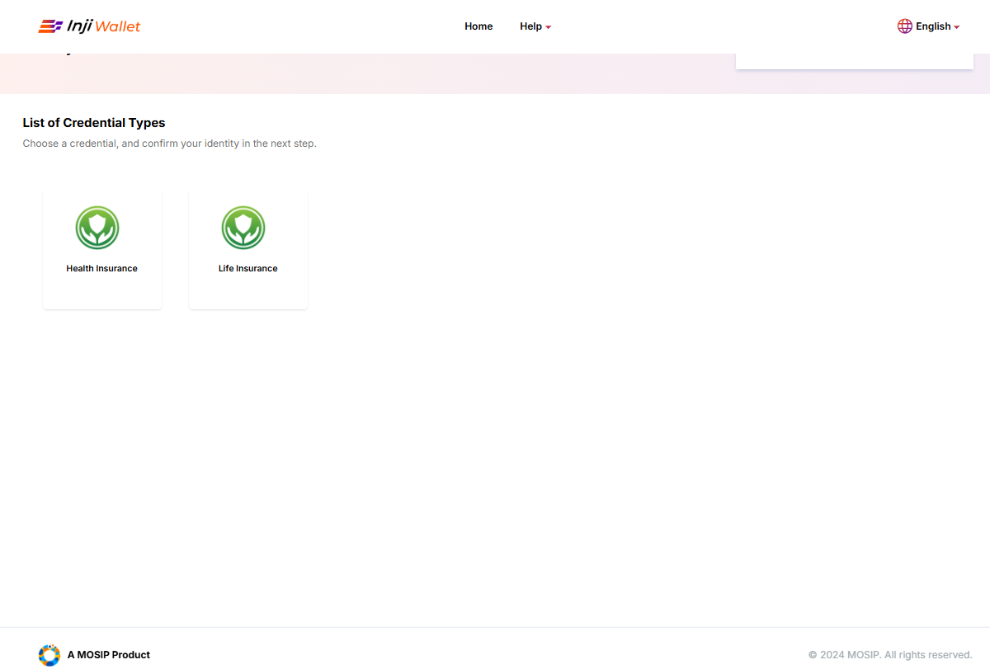Click the A MOSIP Product text
This screenshot has height=669, width=990.
pos(109,655)
